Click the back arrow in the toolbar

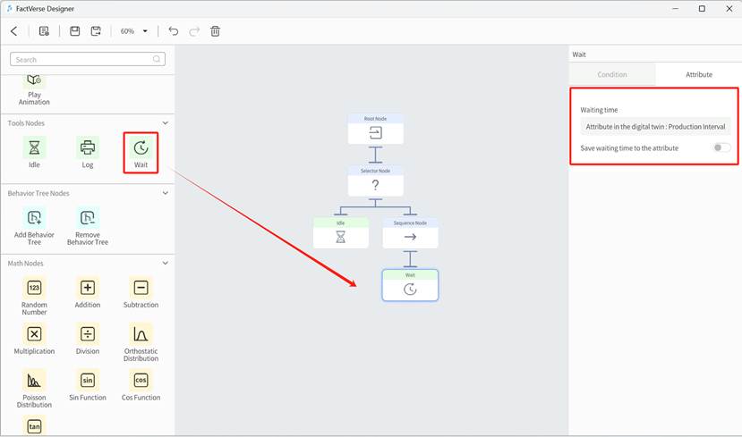coord(13,31)
